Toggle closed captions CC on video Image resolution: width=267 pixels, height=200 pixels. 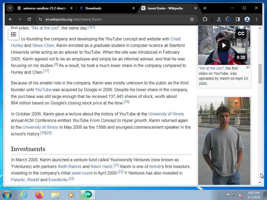[x=241, y=34]
